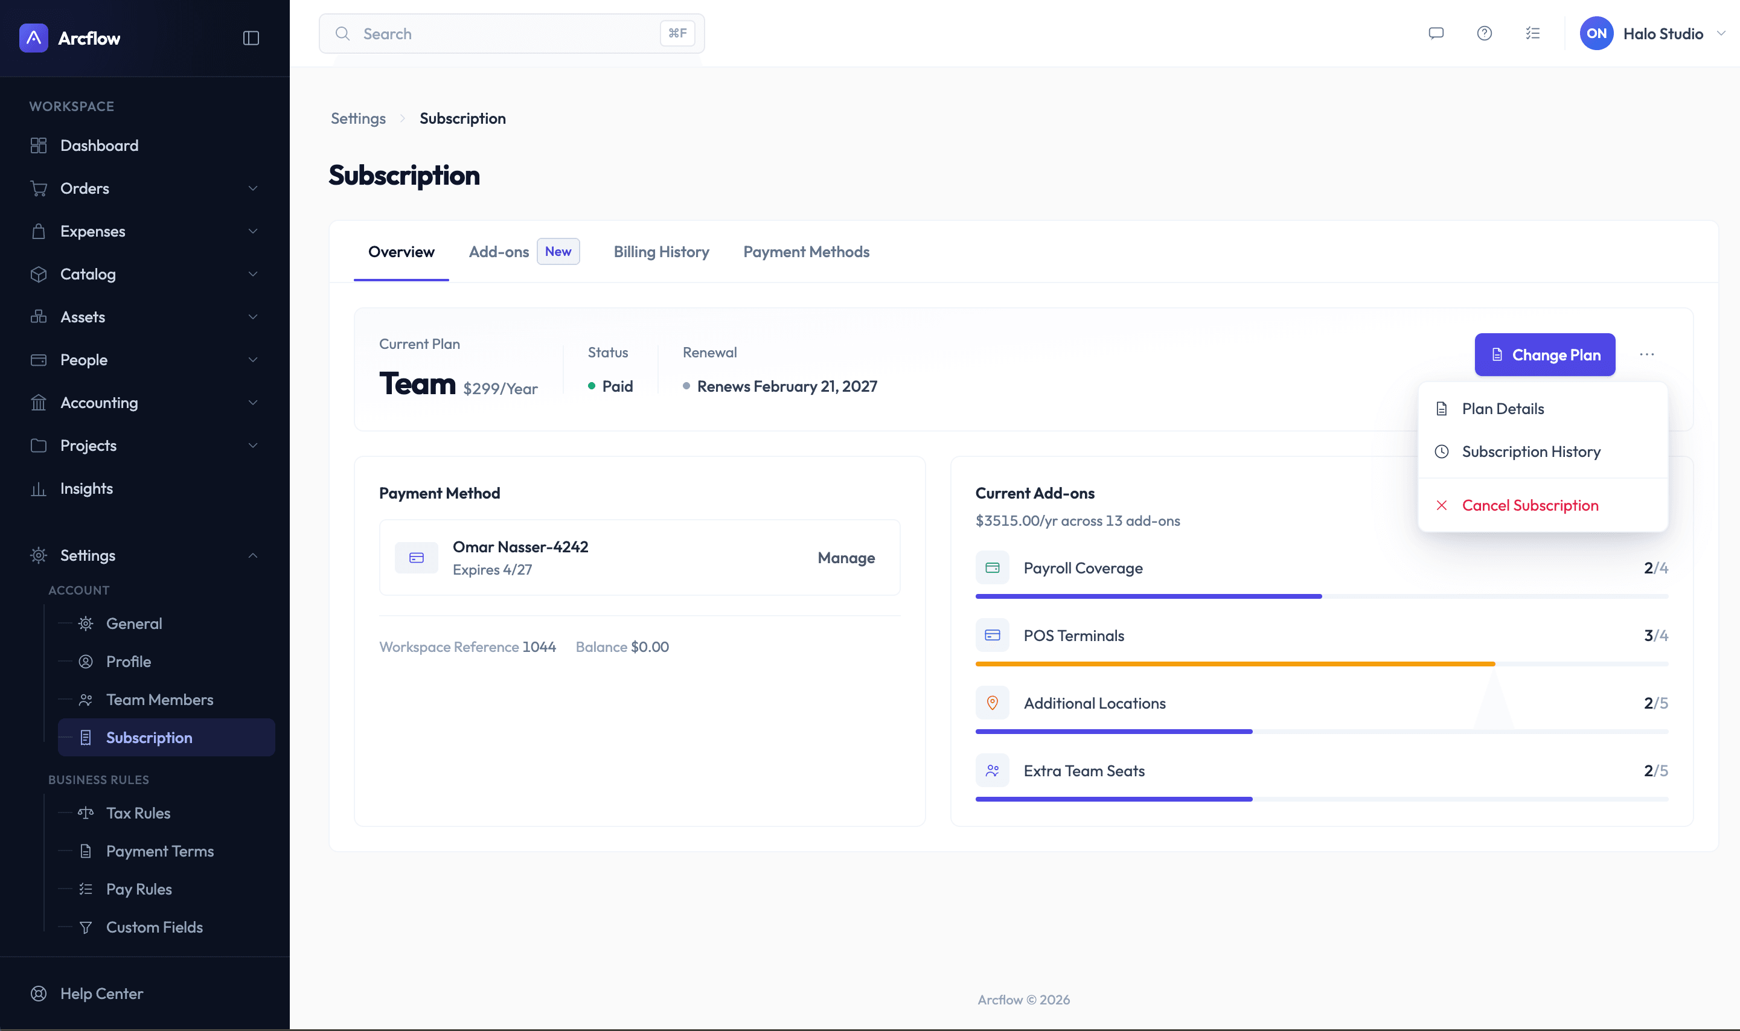
Task: Click the 'Balance $0.00' text
Action: click(x=622, y=647)
